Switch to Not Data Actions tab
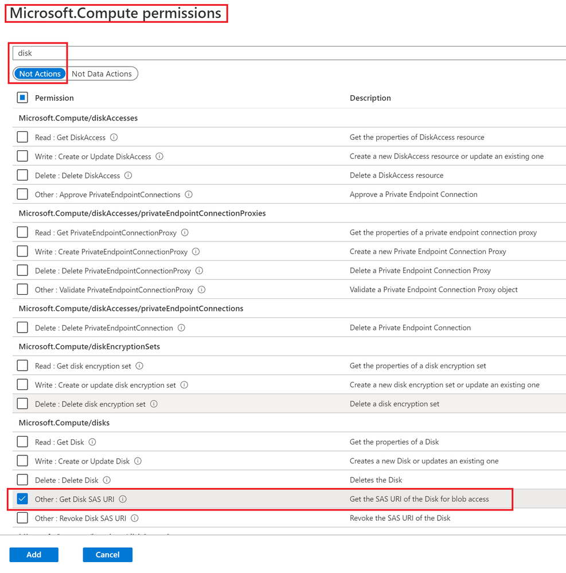 (102, 74)
